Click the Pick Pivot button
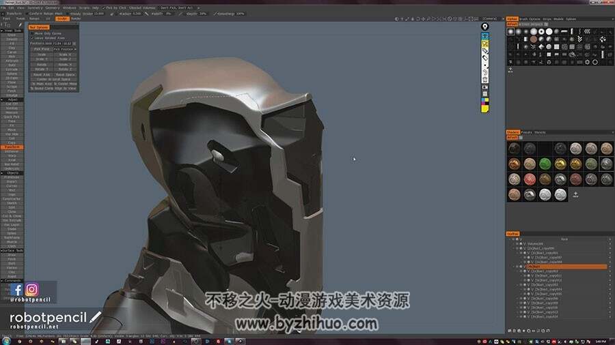Image resolution: width=615 pixels, height=345 pixels. [42, 49]
